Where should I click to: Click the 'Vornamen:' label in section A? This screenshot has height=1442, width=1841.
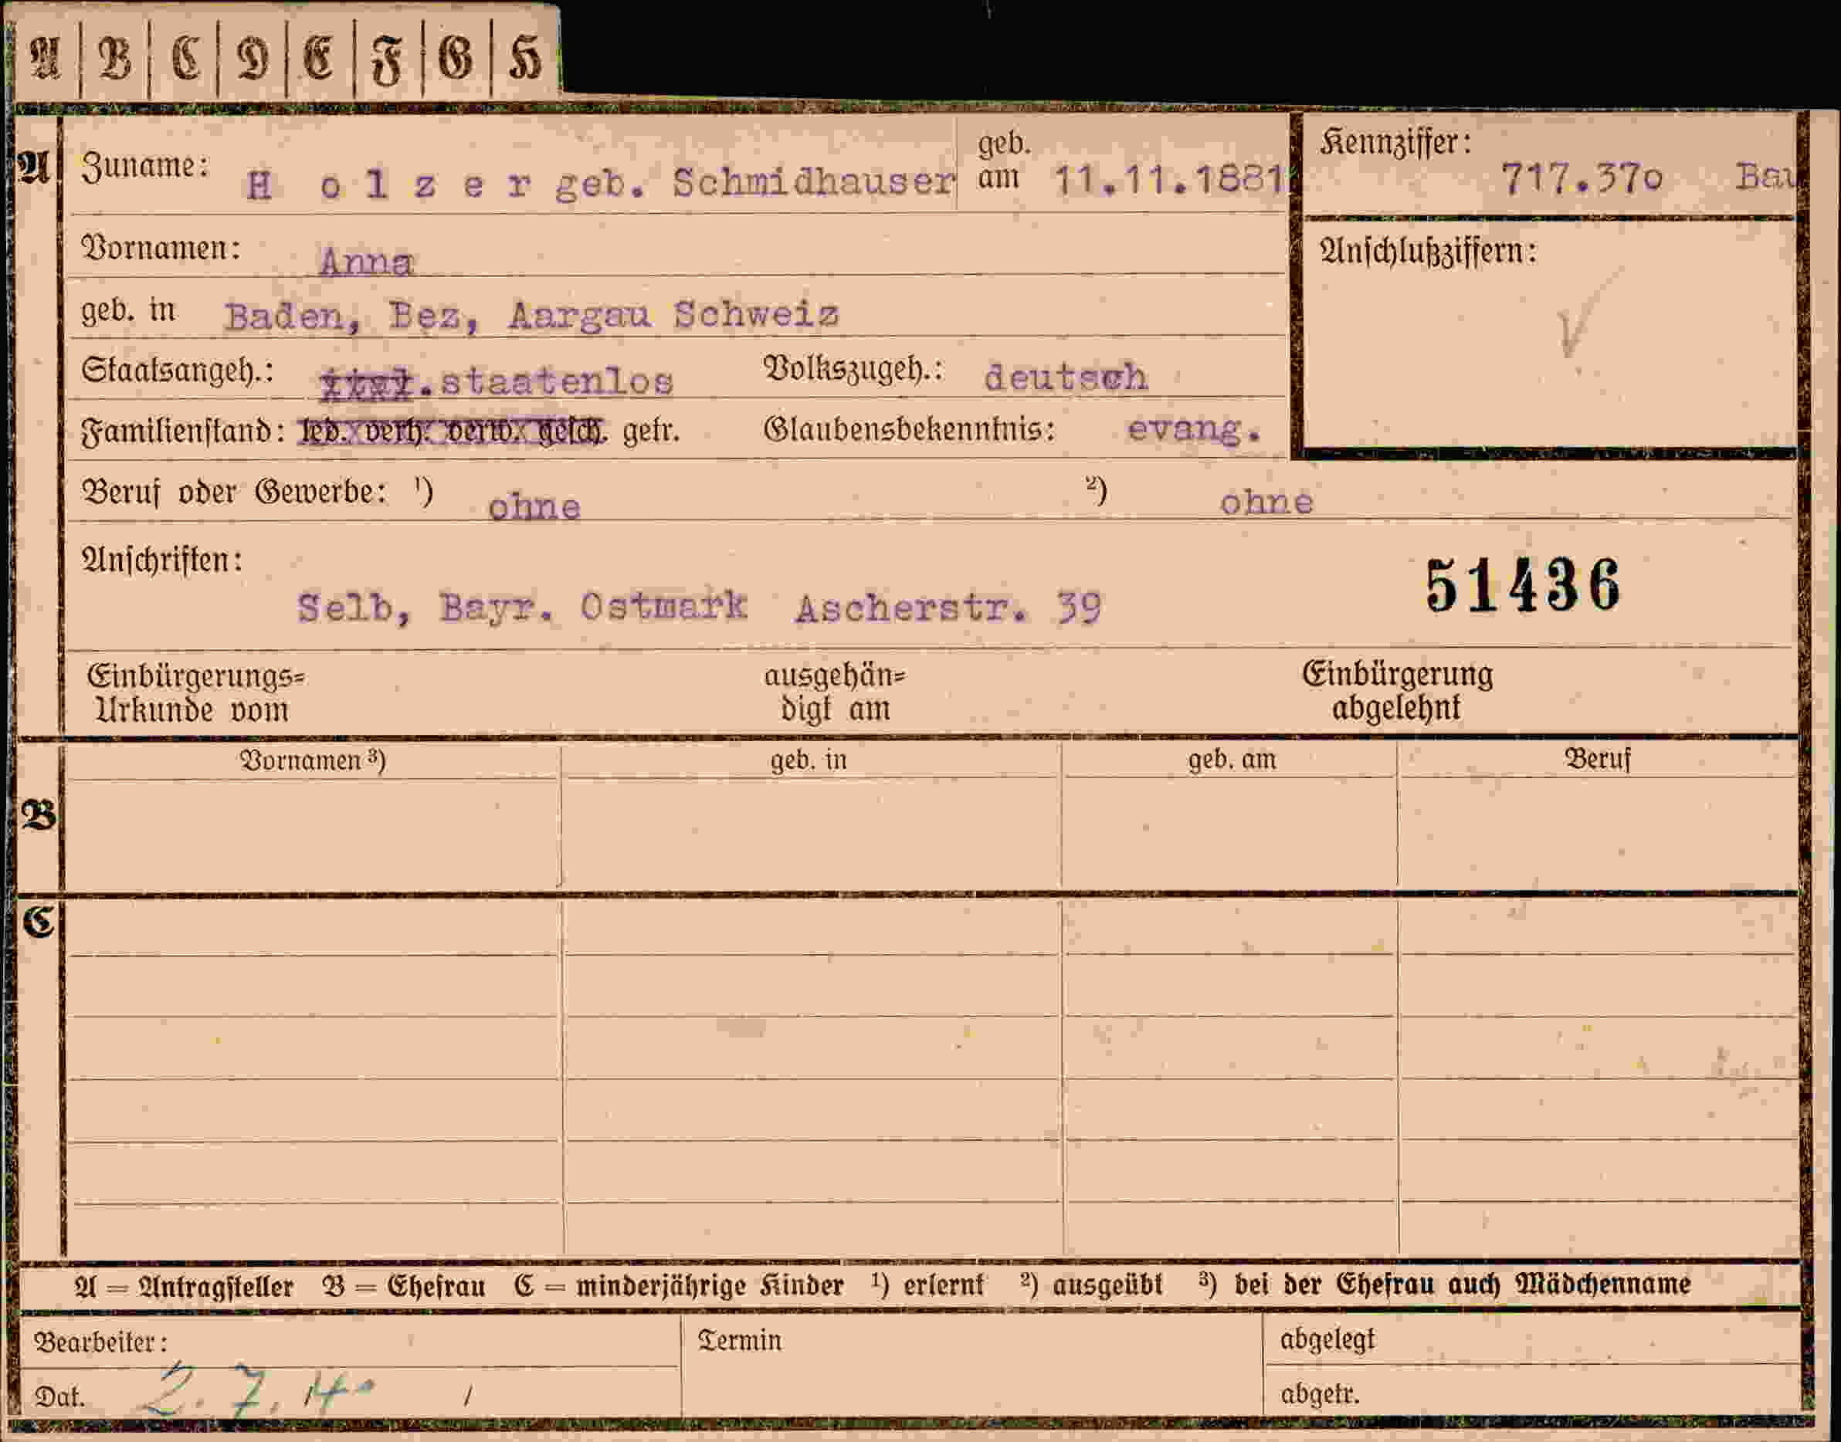(x=161, y=249)
